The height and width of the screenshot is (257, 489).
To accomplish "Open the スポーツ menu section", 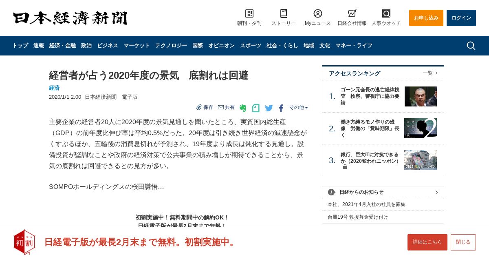I will tap(251, 46).
